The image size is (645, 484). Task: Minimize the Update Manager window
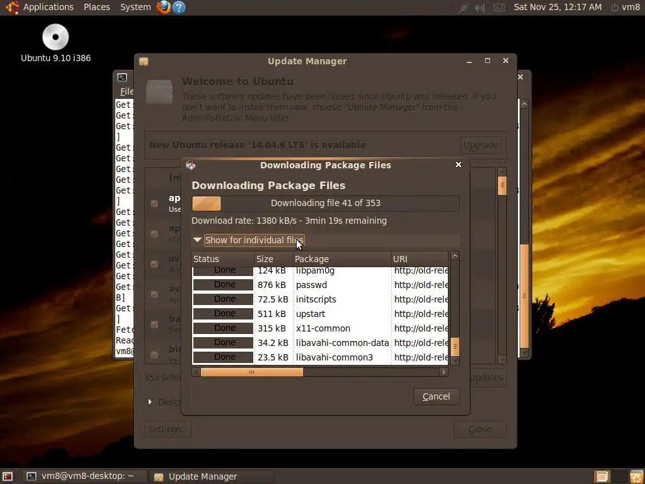pyautogui.click(x=469, y=61)
